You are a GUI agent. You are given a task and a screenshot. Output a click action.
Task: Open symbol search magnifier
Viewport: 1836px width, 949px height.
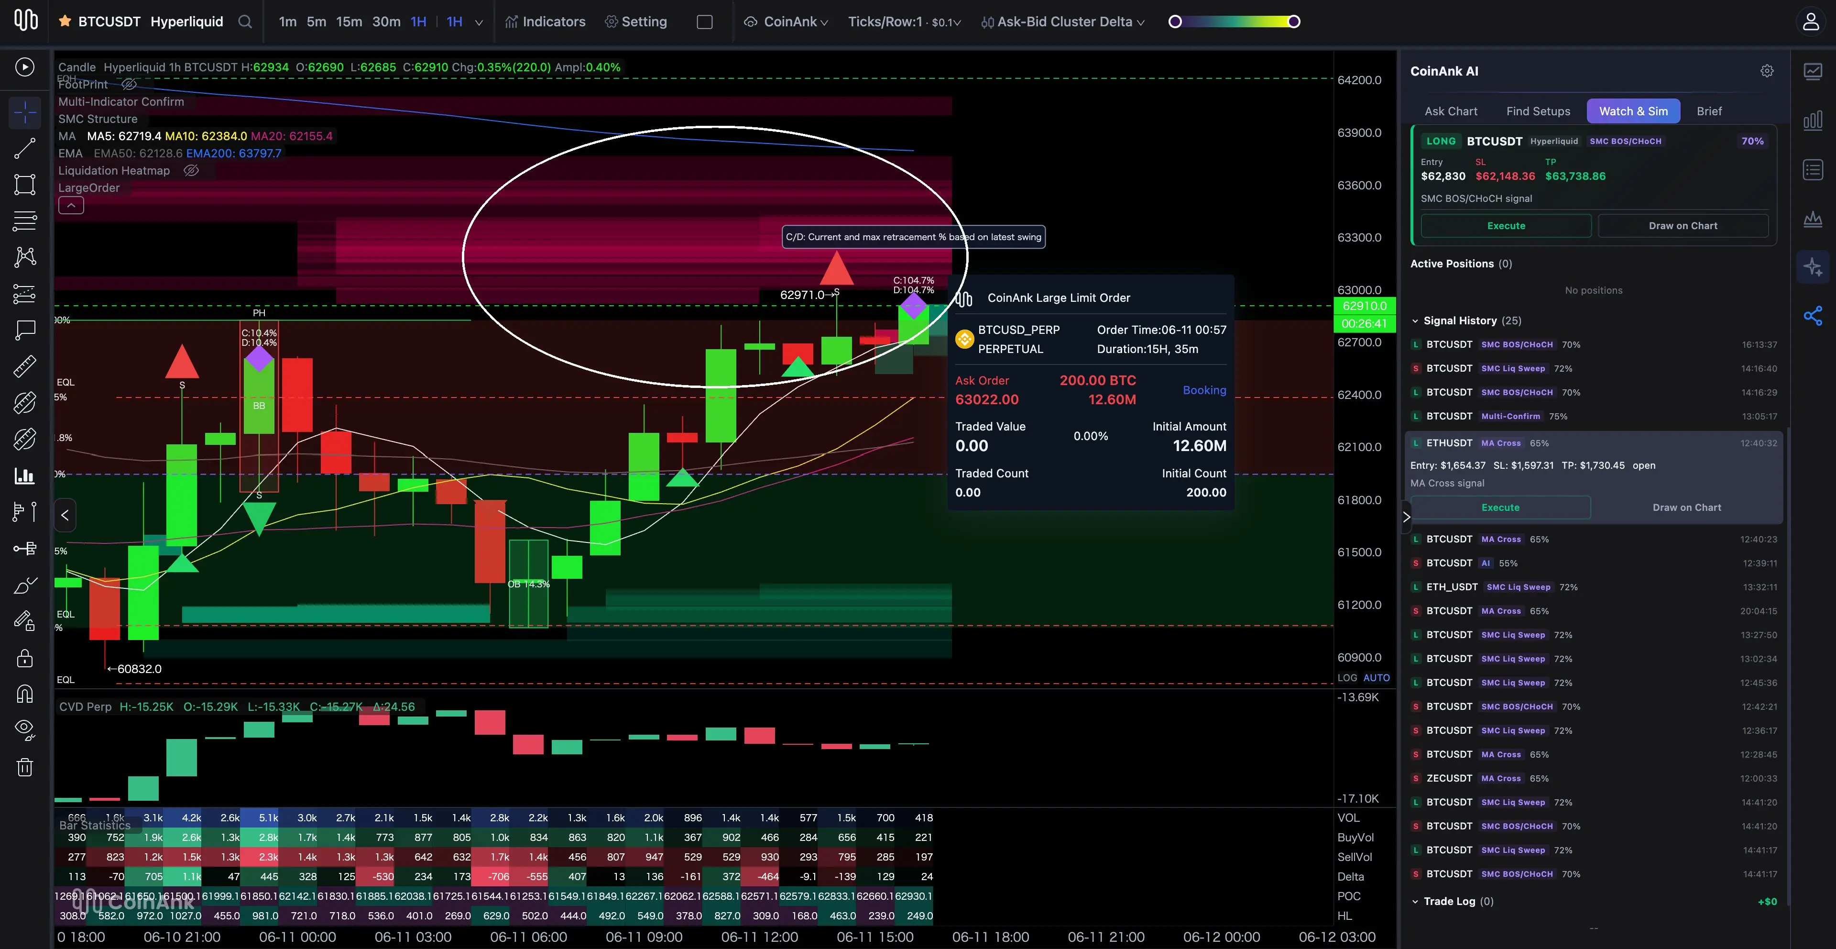pyautogui.click(x=245, y=22)
